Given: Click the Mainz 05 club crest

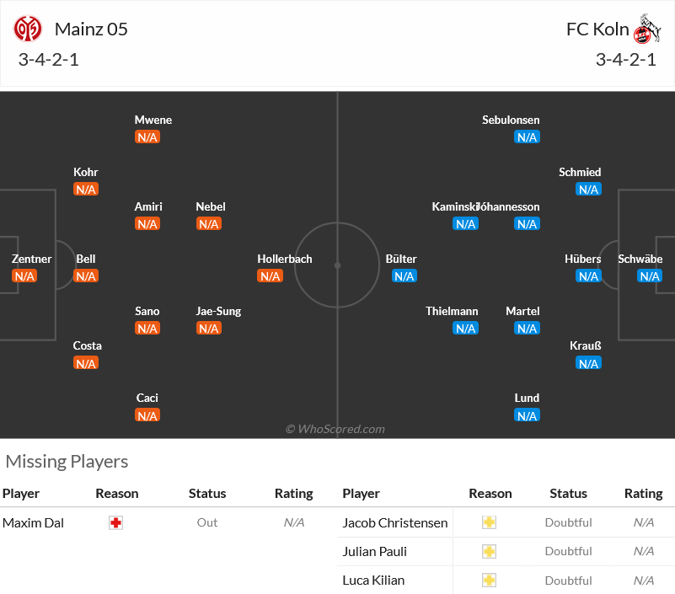Looking at the screenshot, I should tap(28, 29).
